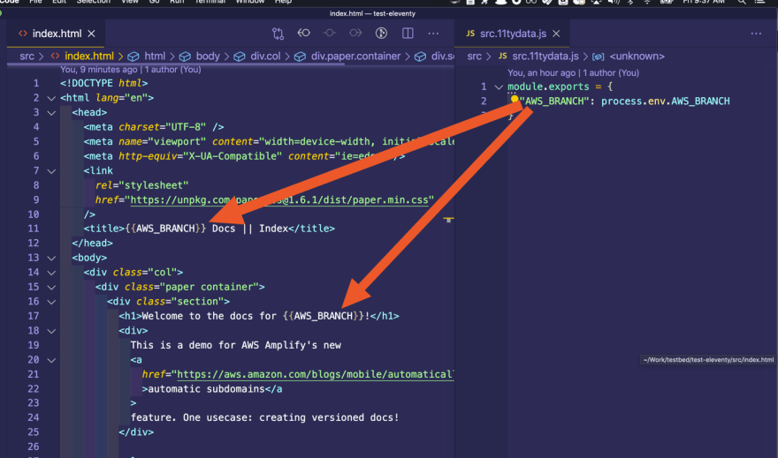
Task: Click the "AWS_BRANCH" key in module.exports
Action: click(554, 101)
